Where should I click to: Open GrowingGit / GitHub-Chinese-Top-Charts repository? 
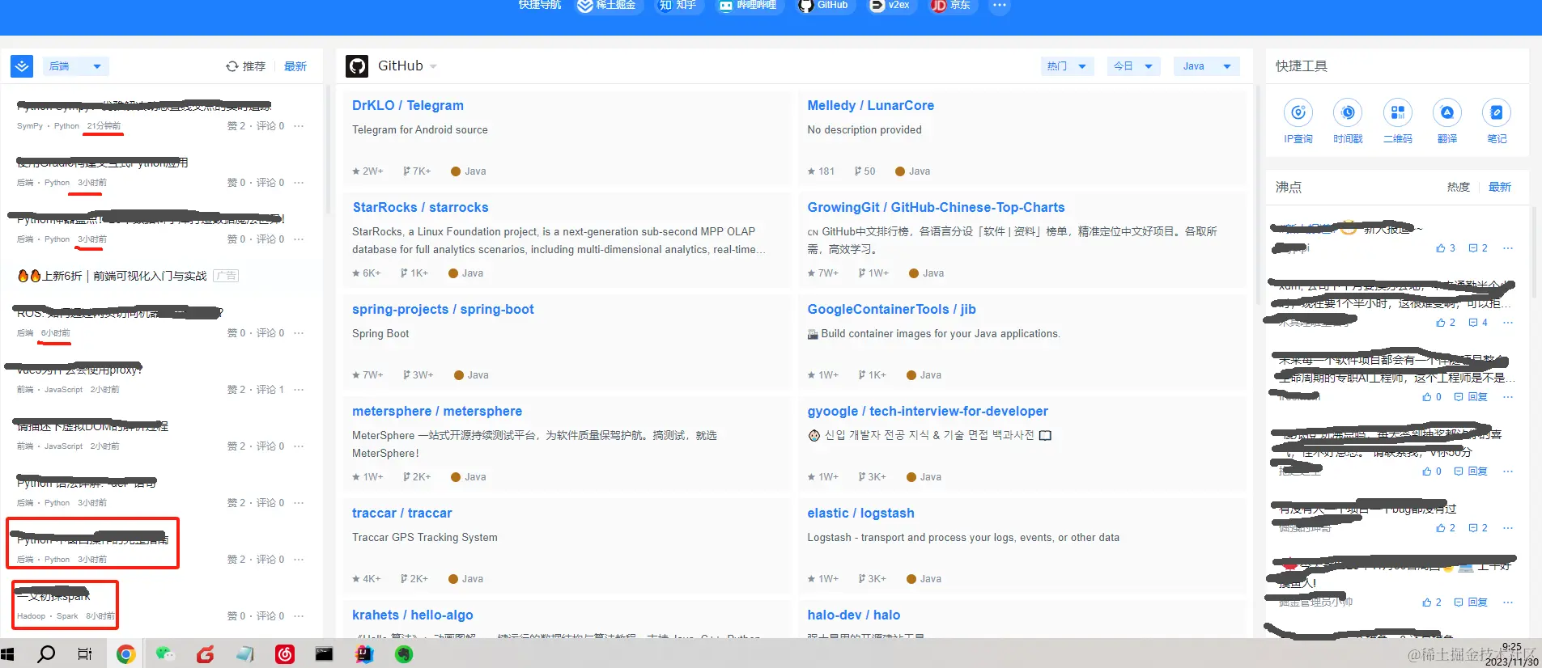click(x=936, y=207)
